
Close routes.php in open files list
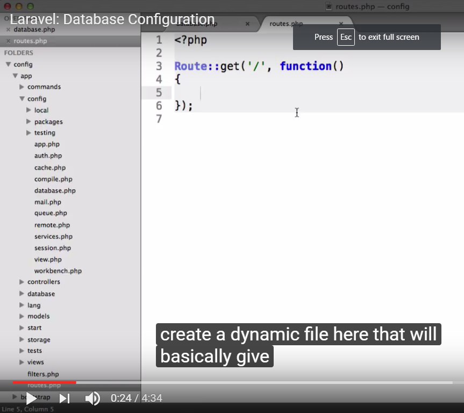[8, 41]
